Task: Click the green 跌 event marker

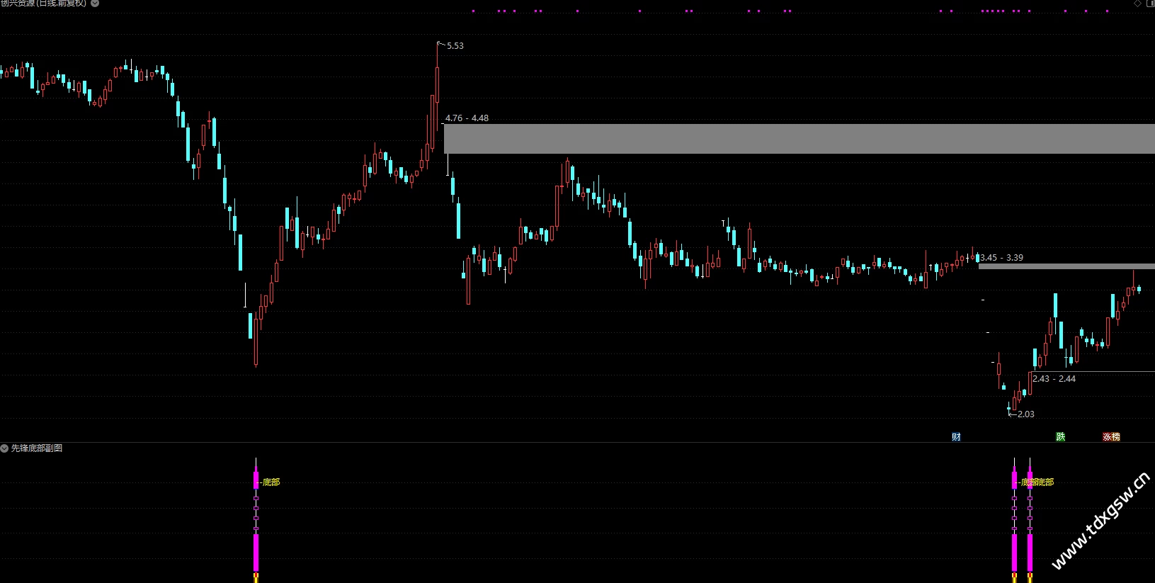Action: pos(1060,437)
